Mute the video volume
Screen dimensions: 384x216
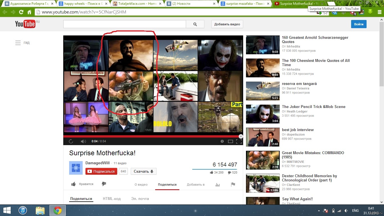pos(83,141)
